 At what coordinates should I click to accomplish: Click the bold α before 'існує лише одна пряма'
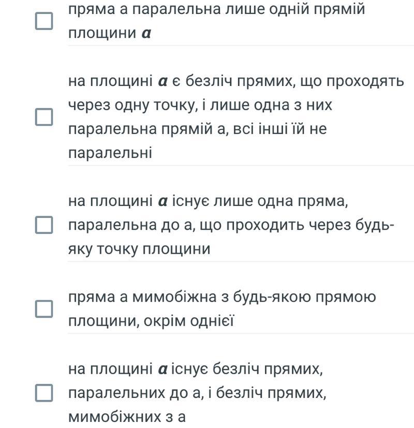162,201
